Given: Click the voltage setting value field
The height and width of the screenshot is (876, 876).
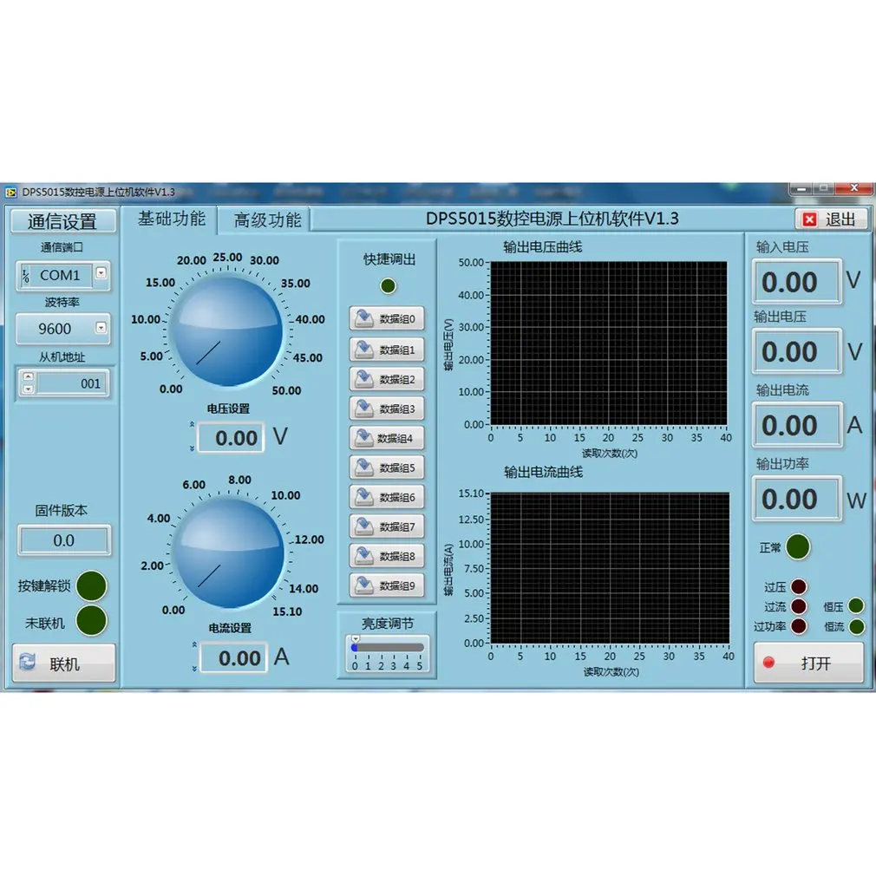Looking at the screenshot, I should tap(232, 437).
